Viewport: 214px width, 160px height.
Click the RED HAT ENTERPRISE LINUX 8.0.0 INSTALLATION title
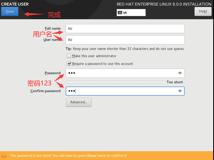point(164,4)
